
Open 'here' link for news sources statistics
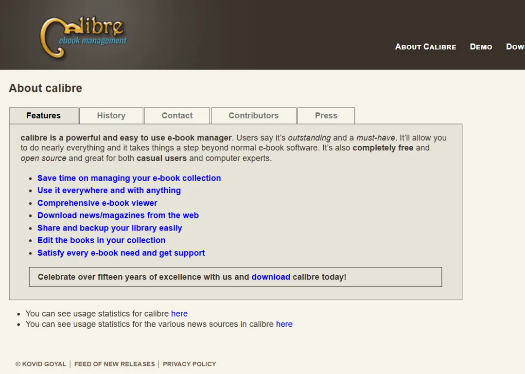[x=284, y=324]
